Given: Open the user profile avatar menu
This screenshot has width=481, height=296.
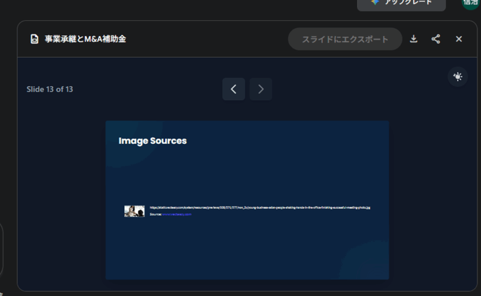Looking at the screenshot, I should [470, 3].
